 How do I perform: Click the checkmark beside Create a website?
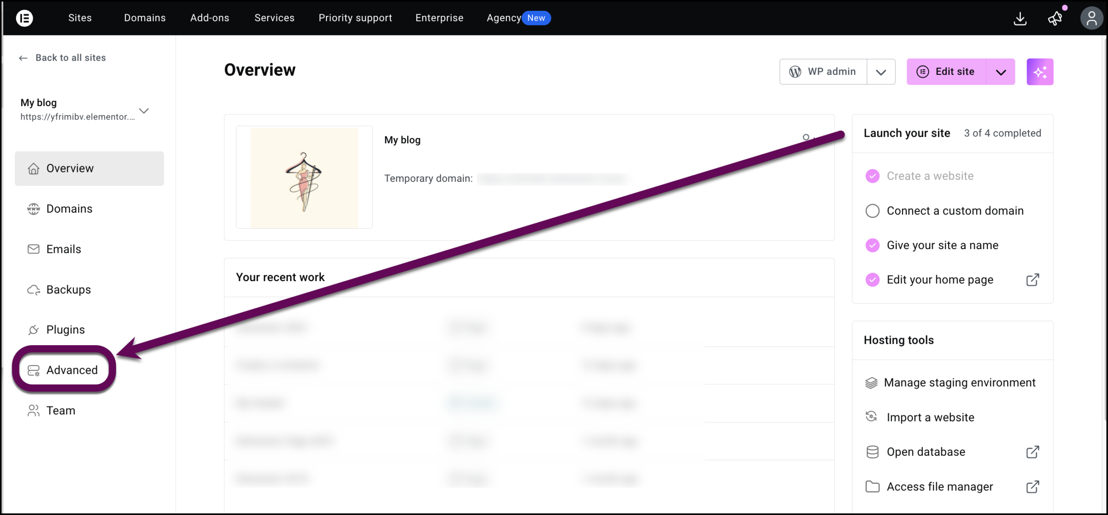click(x=873, y=176)
